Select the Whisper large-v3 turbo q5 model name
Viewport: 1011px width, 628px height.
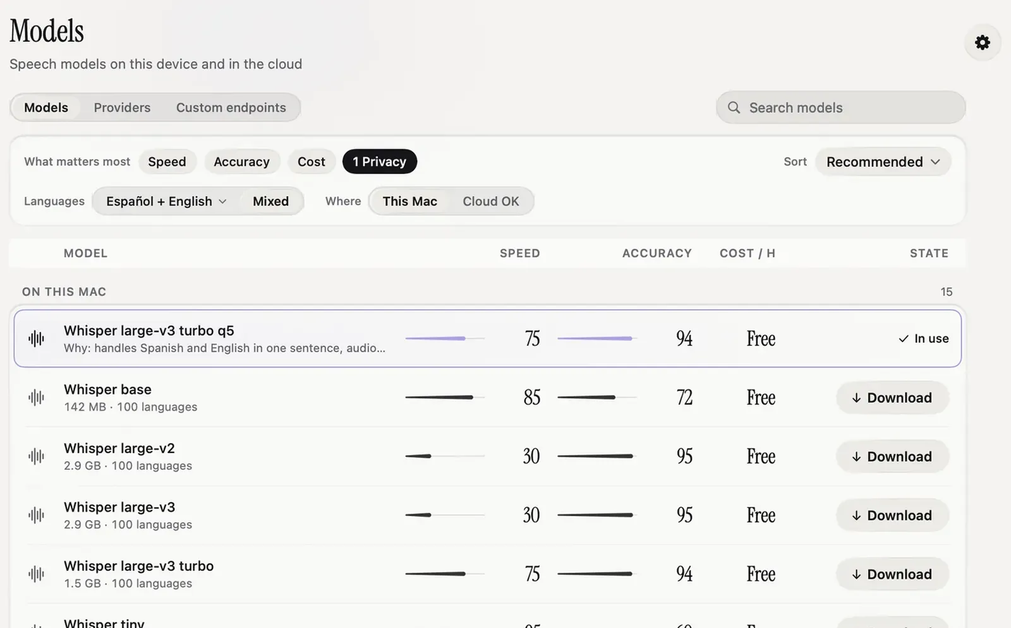pos(149,331)
